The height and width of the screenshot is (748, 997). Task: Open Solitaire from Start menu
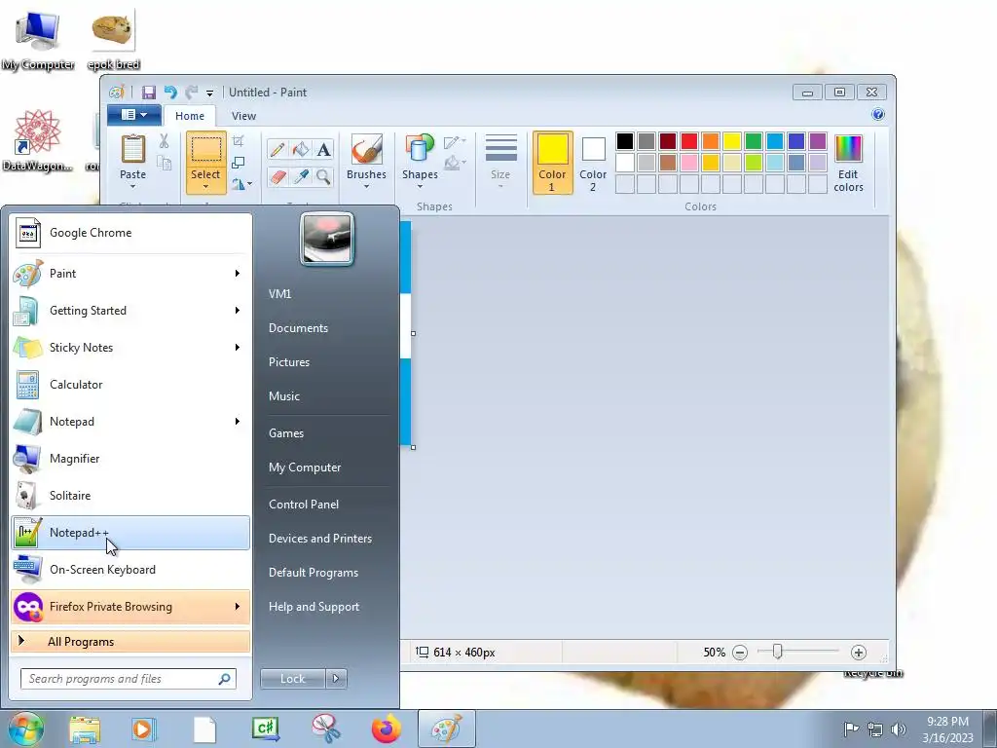130,496
